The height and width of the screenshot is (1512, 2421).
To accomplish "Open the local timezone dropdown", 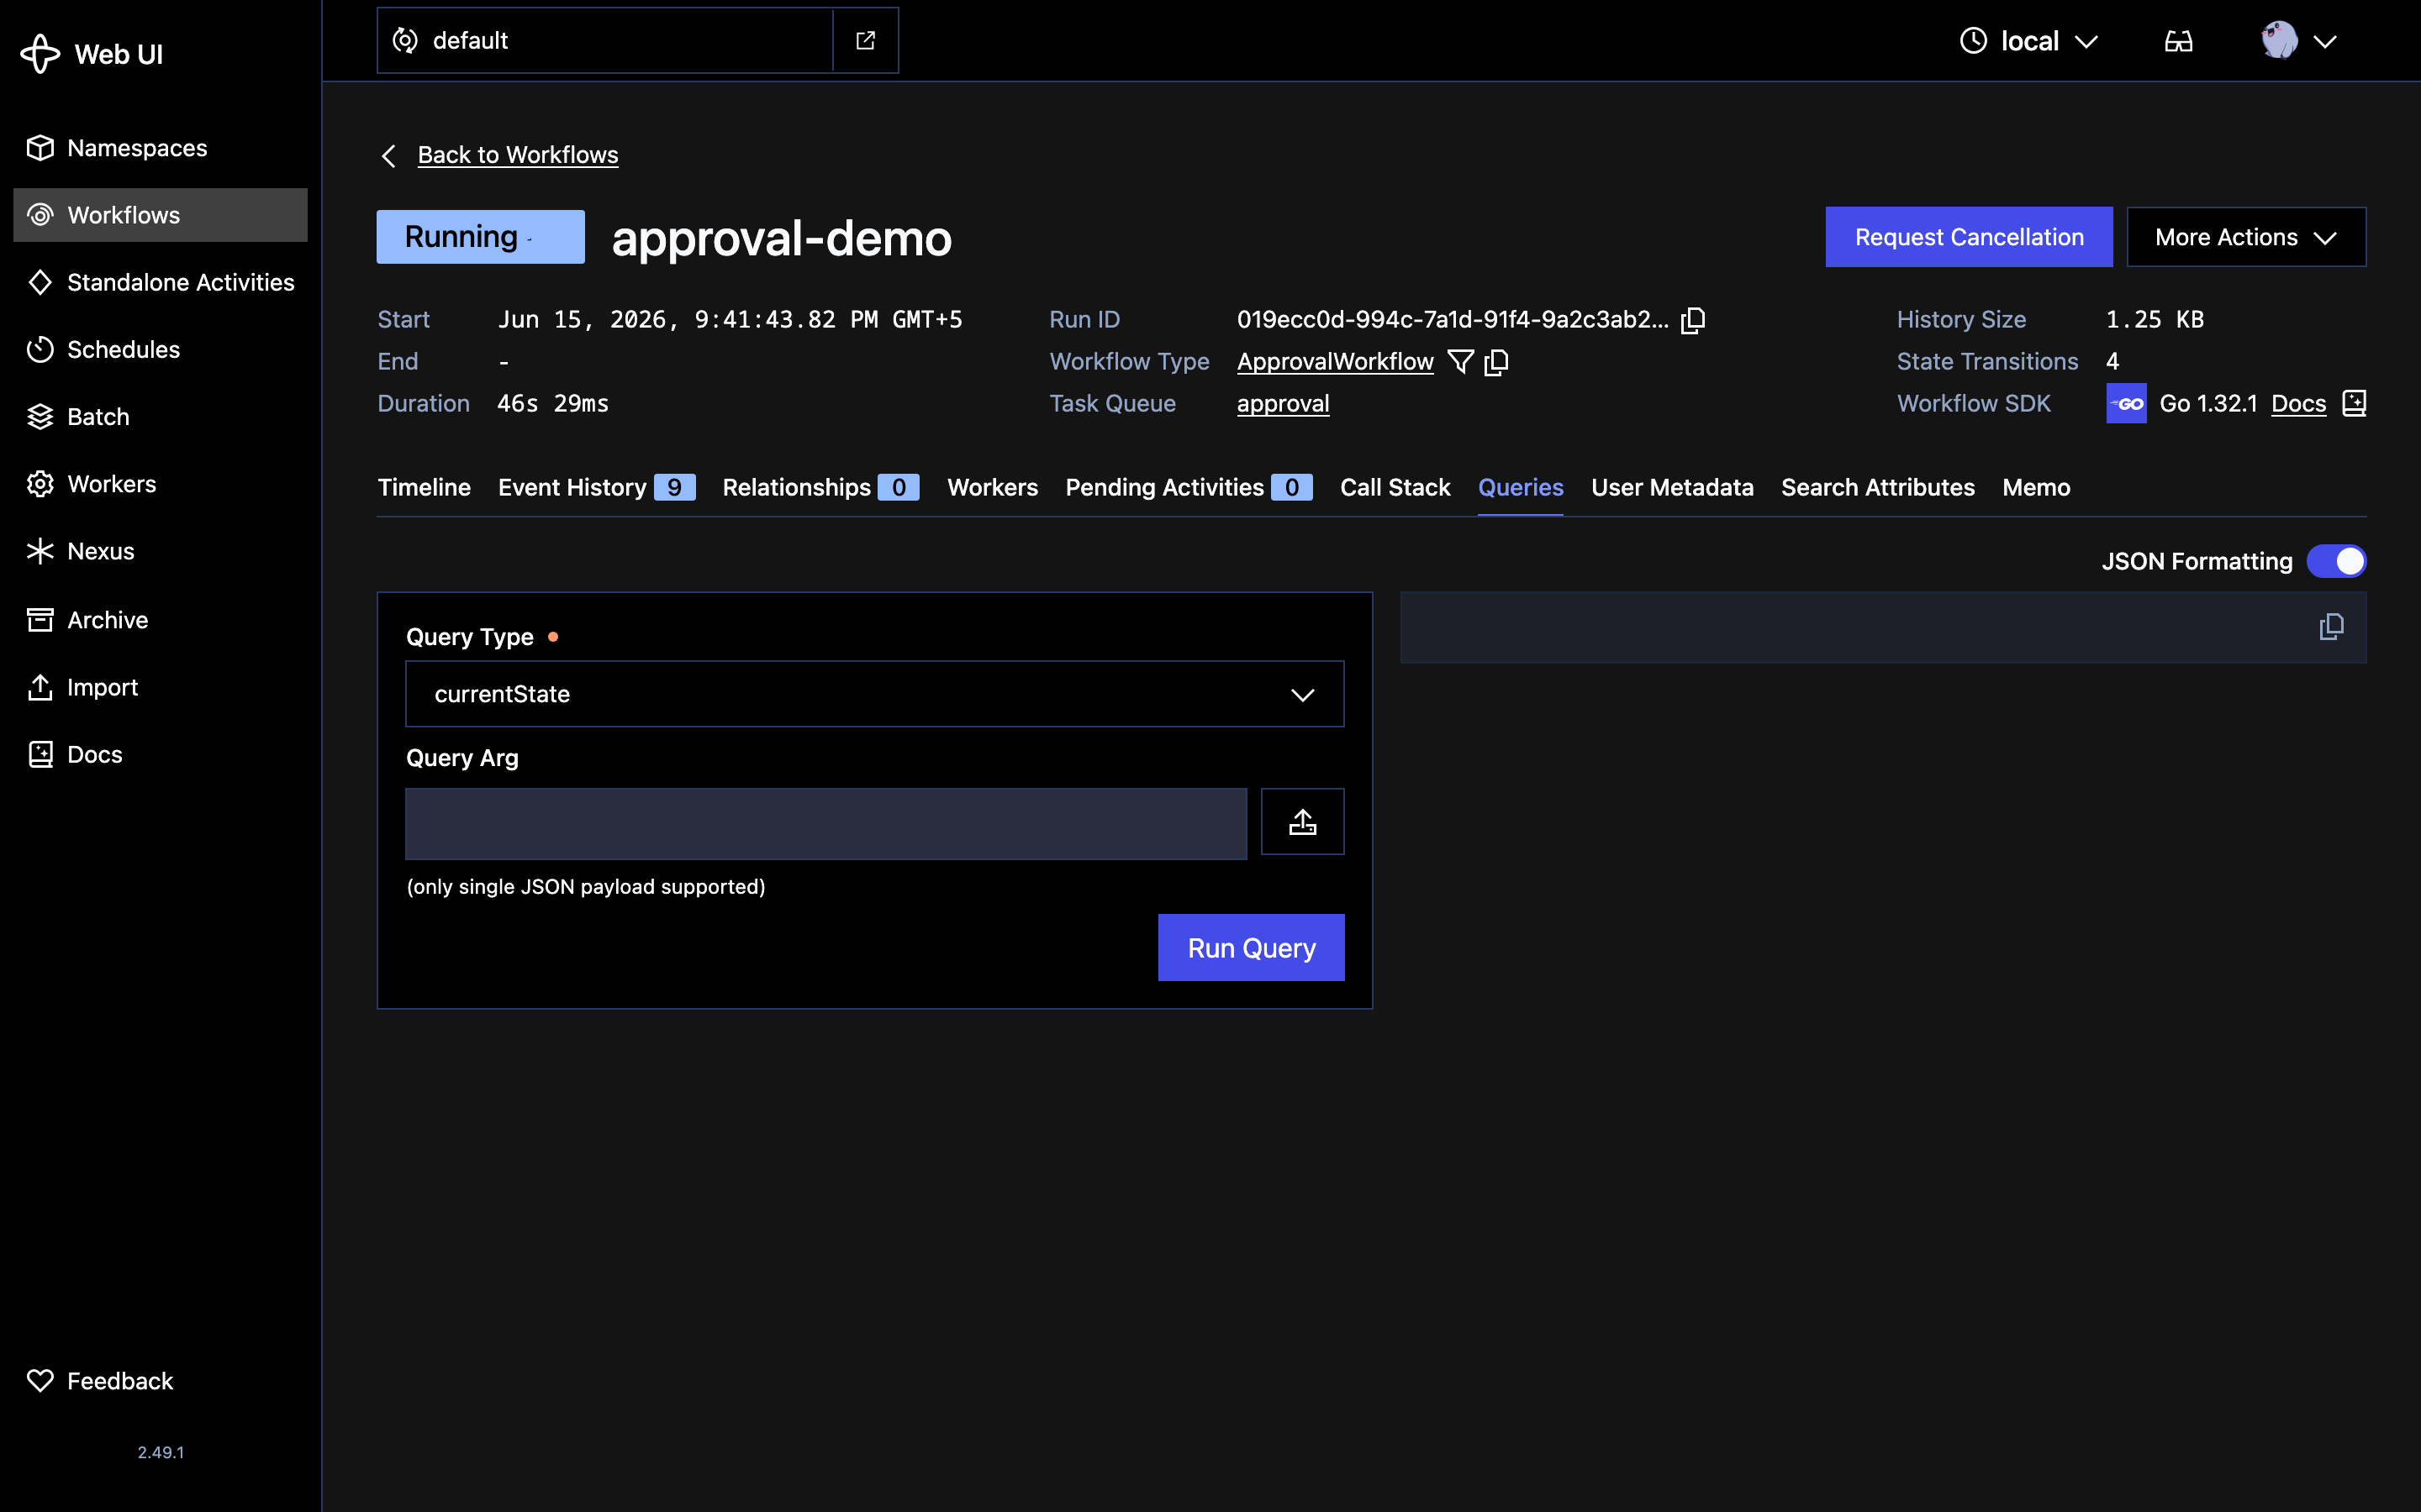I will click(2028, 41).
